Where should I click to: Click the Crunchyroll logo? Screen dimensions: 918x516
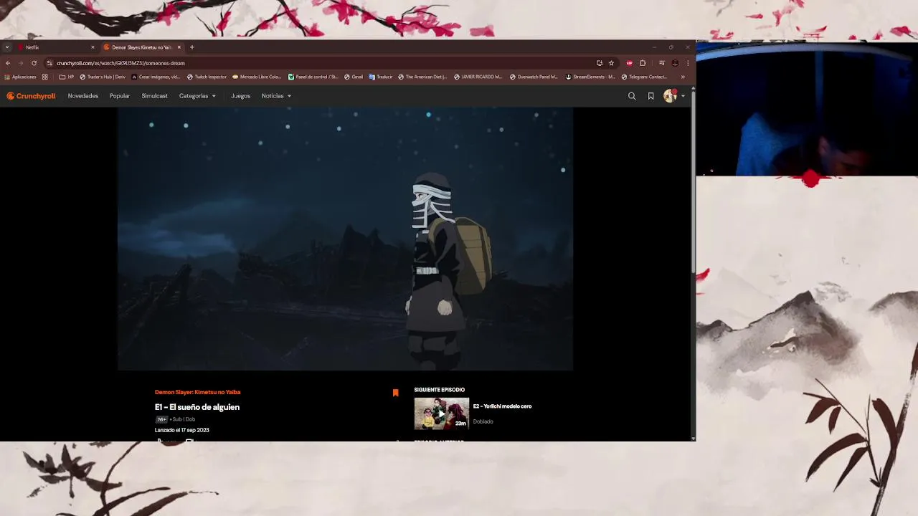click(x=31, y=96)
